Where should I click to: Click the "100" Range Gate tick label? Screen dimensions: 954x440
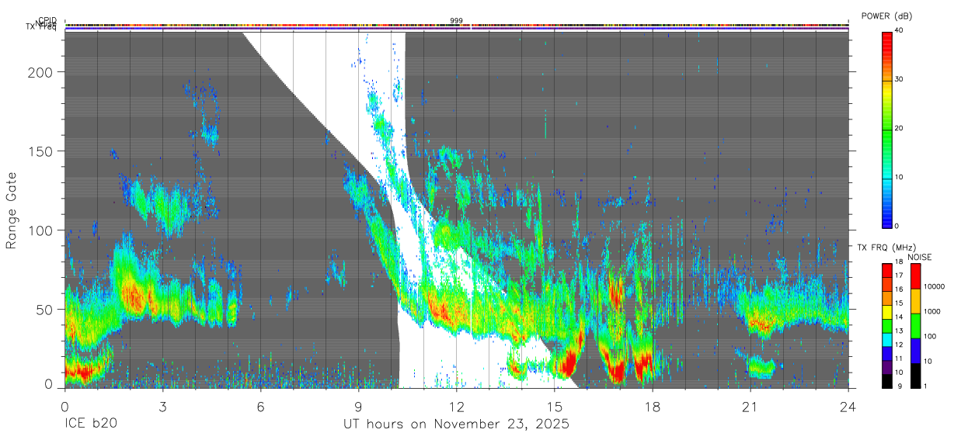click(41, 230)
